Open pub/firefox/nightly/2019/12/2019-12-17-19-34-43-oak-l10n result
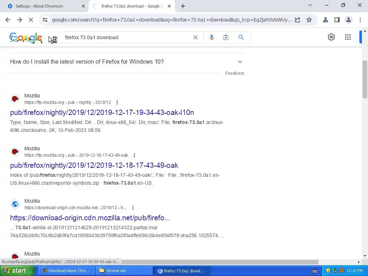Image resolution: width=368 pixels, height=276 pixels. click(102, 112)
